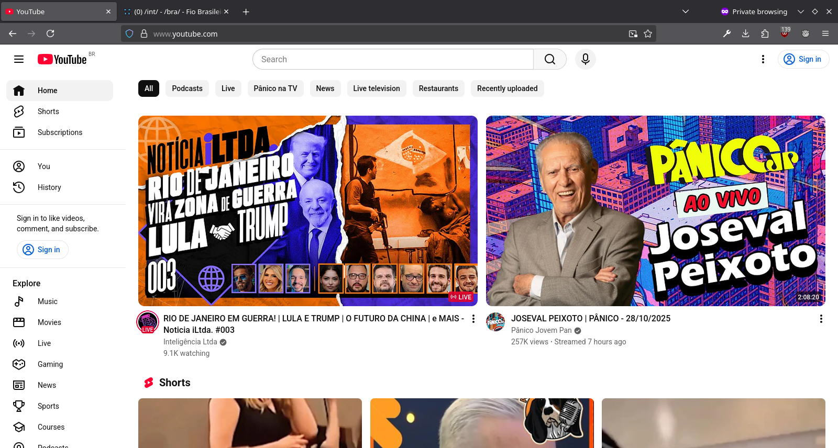Open watch History in sidebar

tap(60, 187)
